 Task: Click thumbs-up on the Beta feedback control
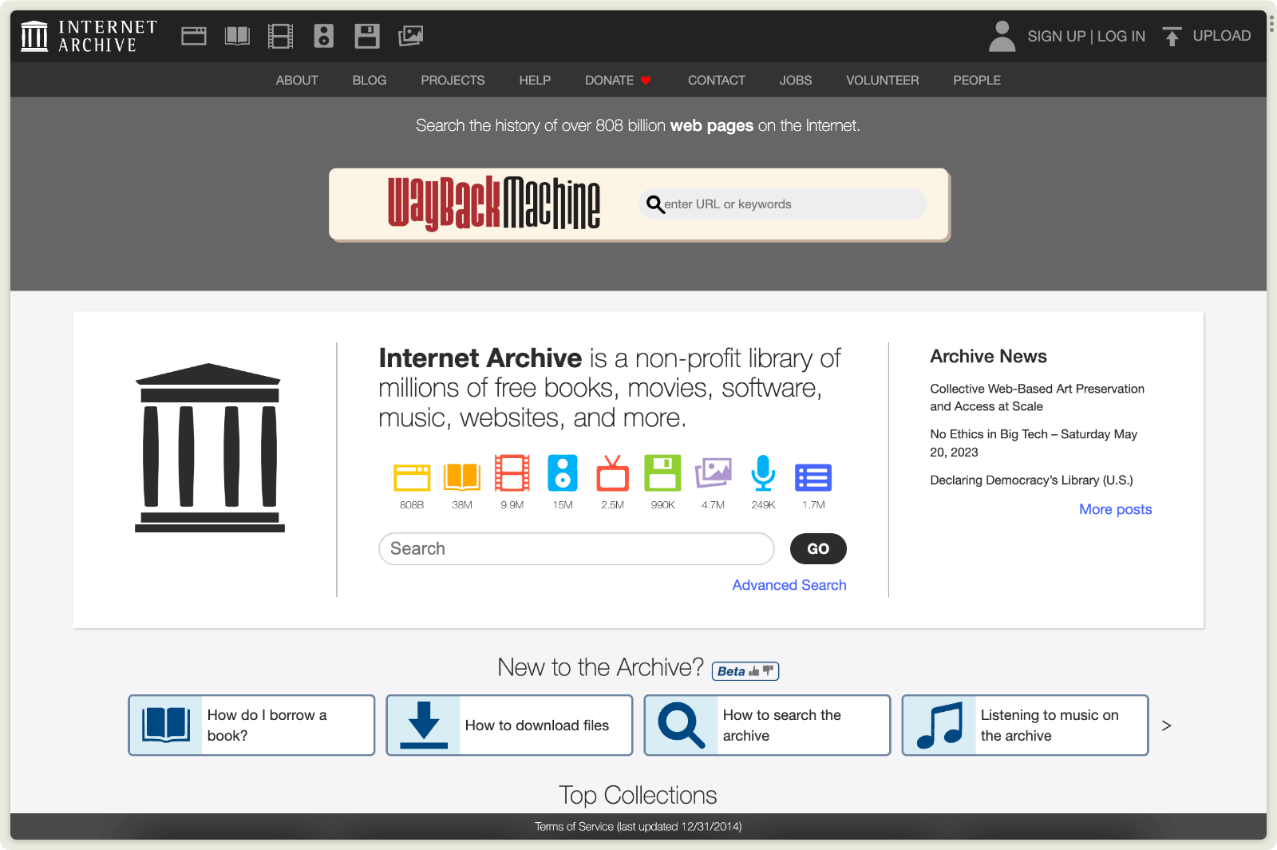pos(753,671)
